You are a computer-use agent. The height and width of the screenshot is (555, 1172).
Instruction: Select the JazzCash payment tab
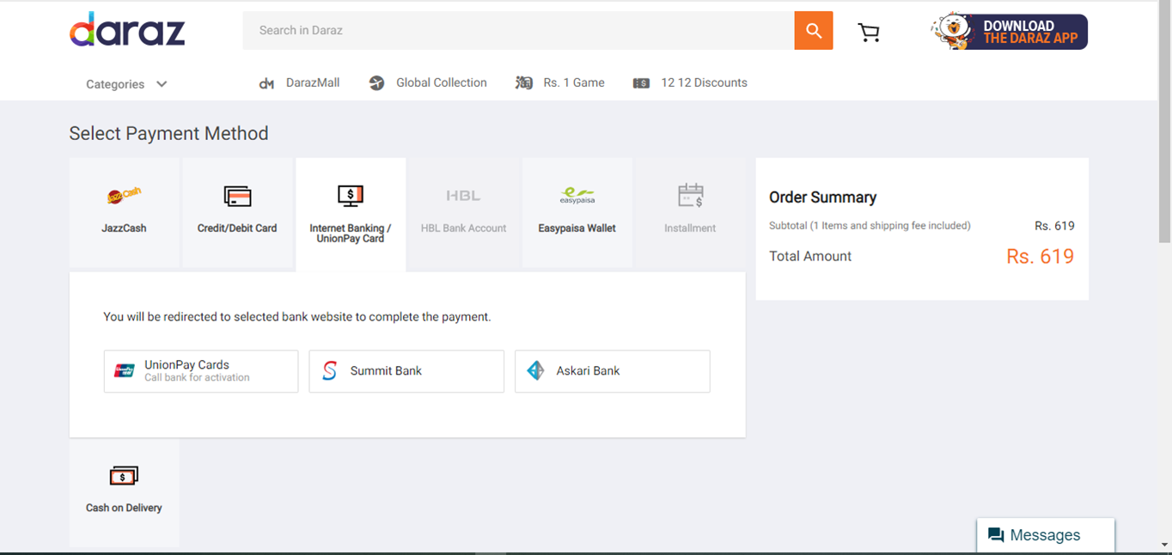125,214
